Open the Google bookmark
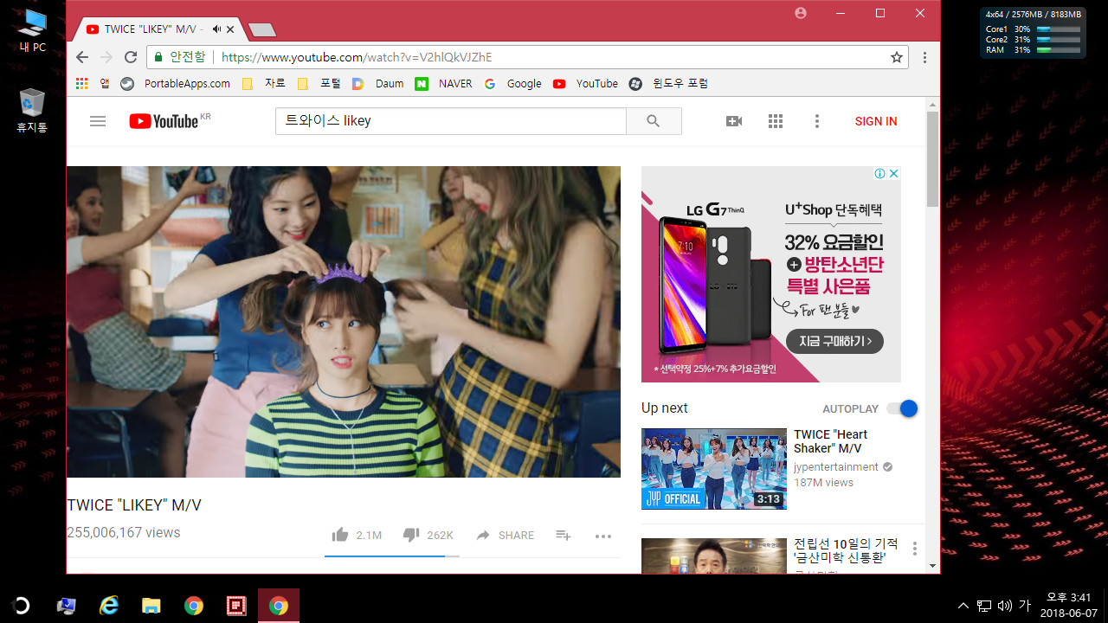The width and height of the screenshot is (1108, 623). (513, 84)
